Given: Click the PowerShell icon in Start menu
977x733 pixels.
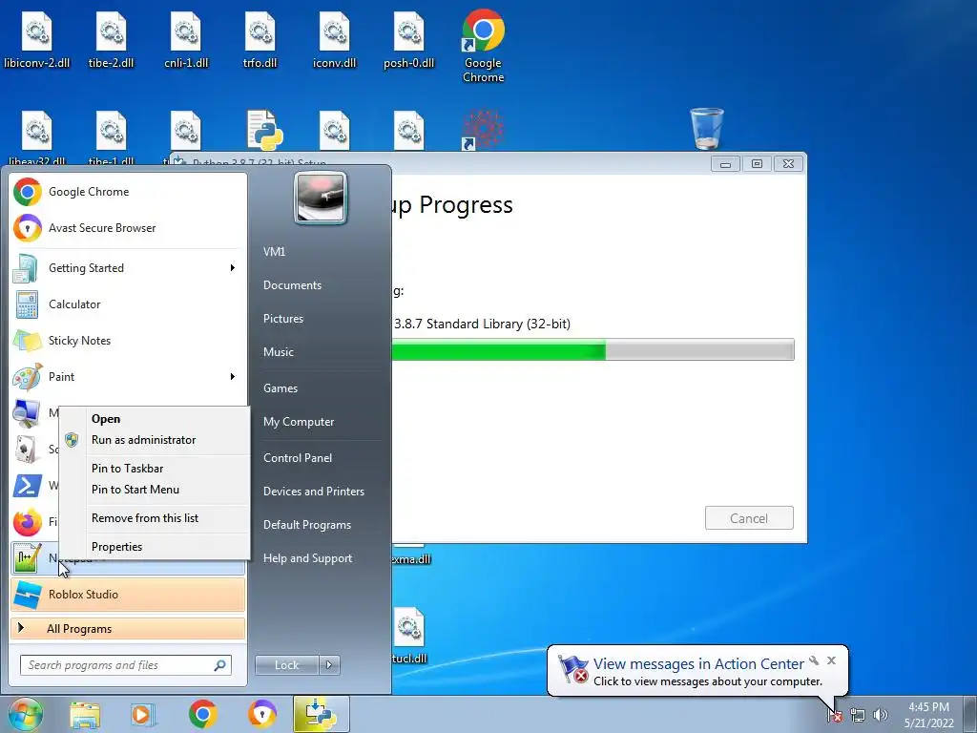Looking at the screenshot, I should pyautogui.click(x=28, y=486).
